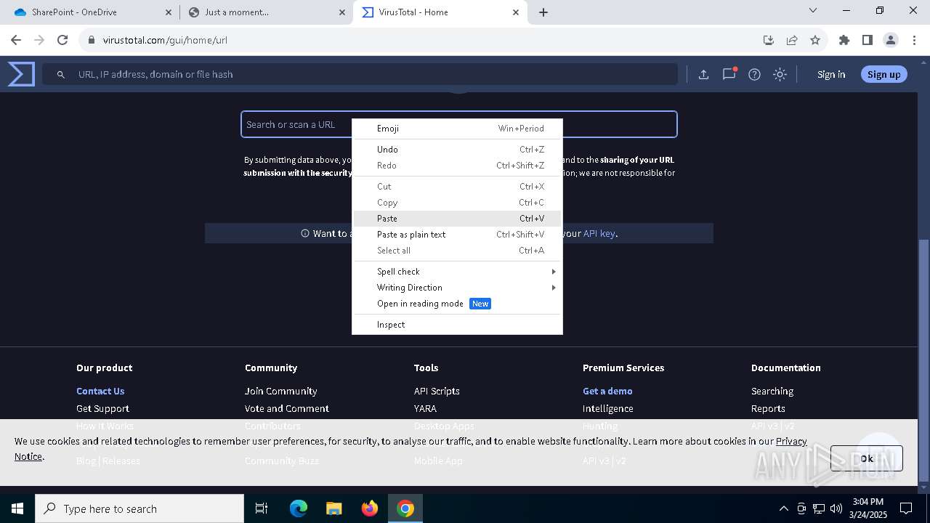Screen dimensions: 930x523
Task: Open the API Scripts link
Action: [x=437, y=391]
